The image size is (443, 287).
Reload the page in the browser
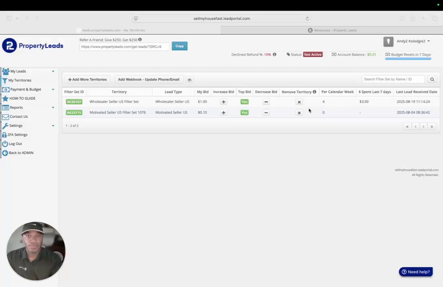tap(307, 19)
